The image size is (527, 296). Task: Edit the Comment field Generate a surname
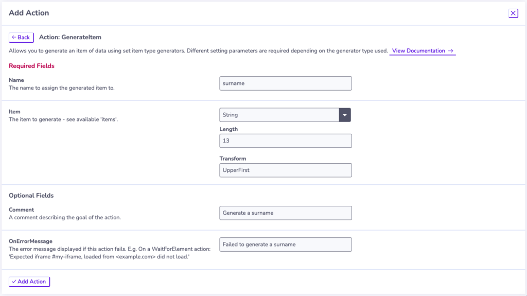(x=286, y=213)
